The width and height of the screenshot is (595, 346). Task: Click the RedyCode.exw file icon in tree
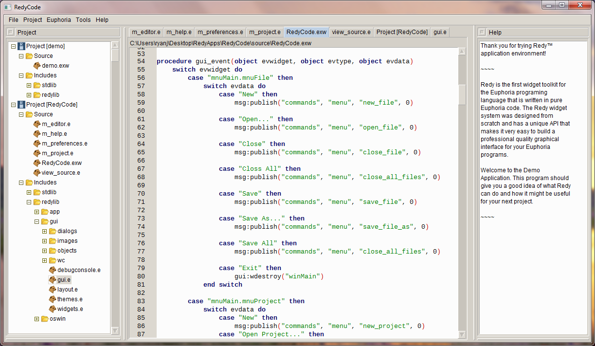tap(37, 163)
